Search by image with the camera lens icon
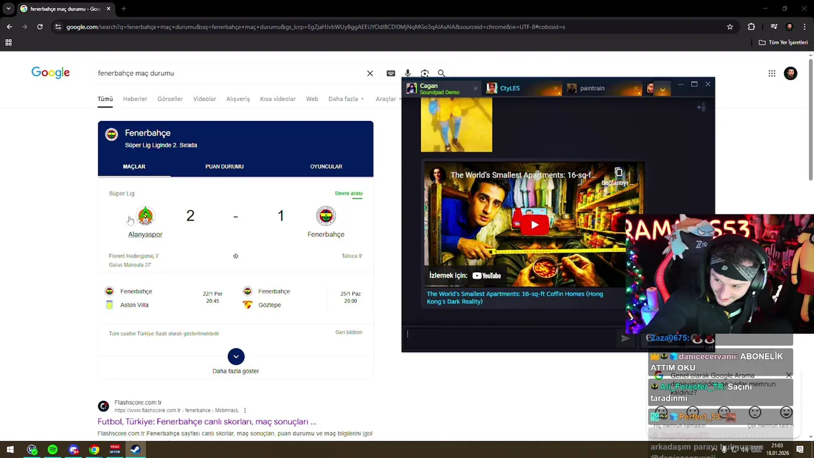This screenshot has width=814, height=458. point(425,73)
